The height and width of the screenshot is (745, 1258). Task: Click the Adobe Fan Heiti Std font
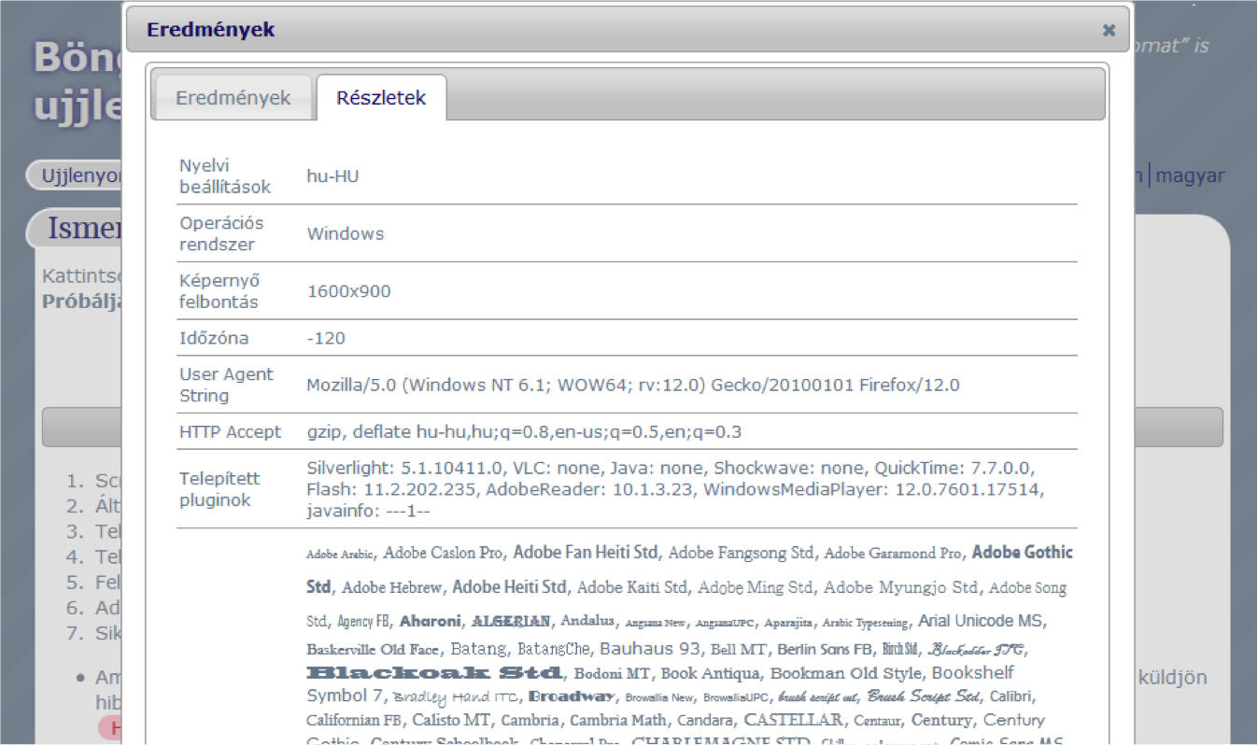(586, 553)
